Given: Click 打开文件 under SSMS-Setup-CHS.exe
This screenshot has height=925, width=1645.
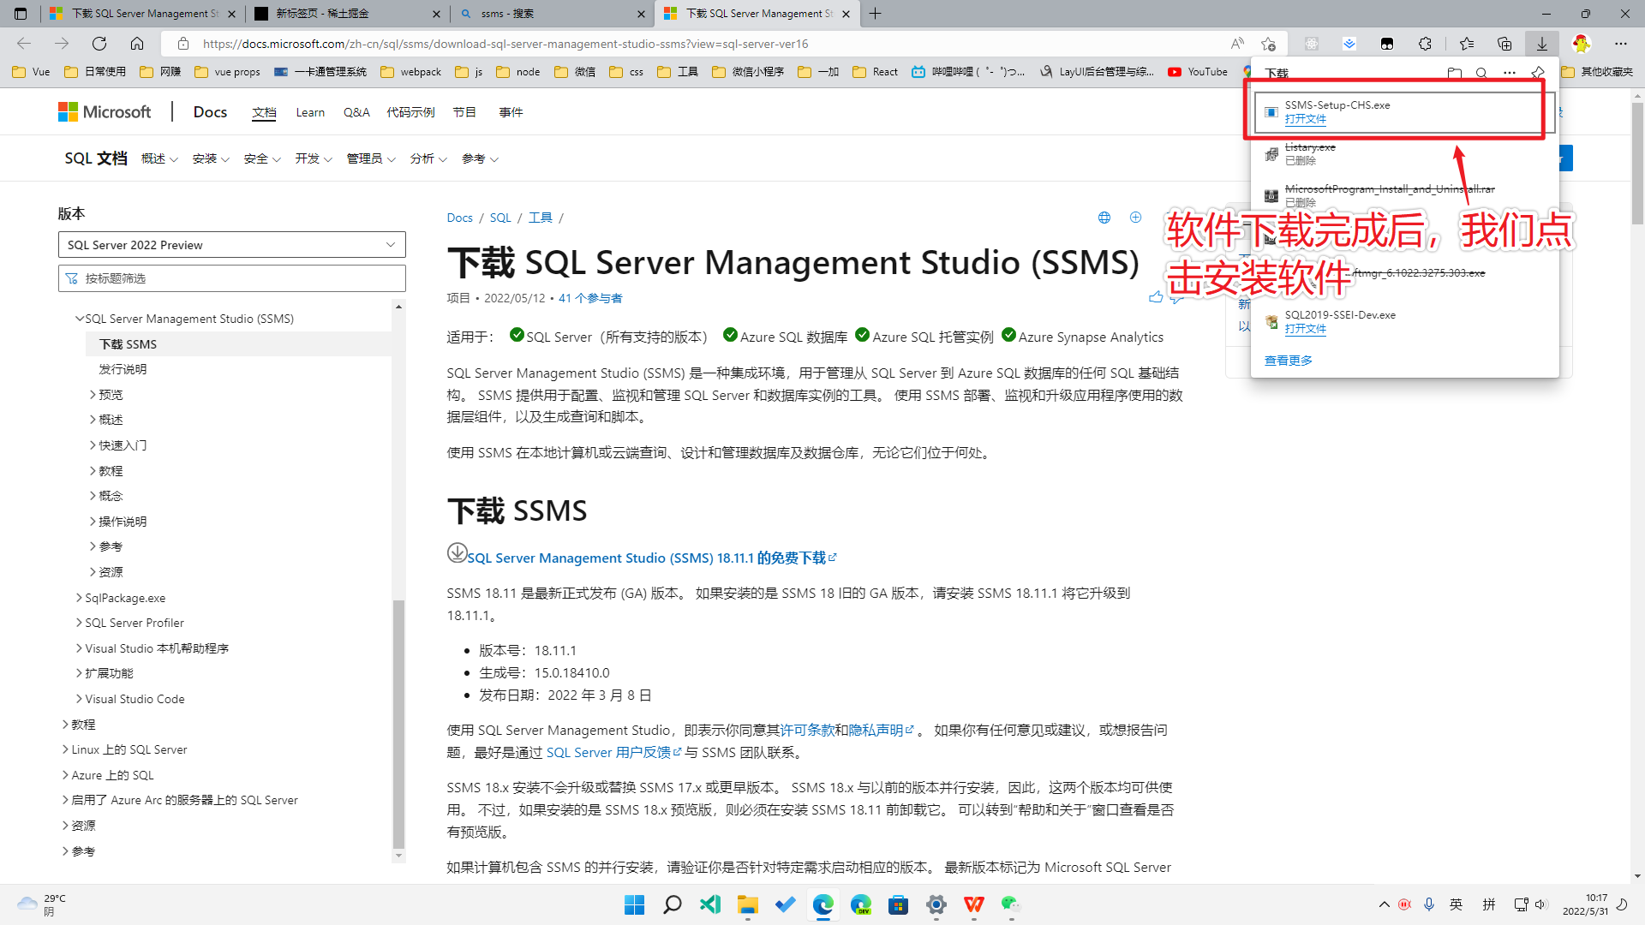Looking at the screenshot, I should (x=1305, y=119).
